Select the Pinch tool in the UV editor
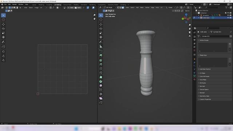Screen dimensions: 233x131 tap(3, 60)
